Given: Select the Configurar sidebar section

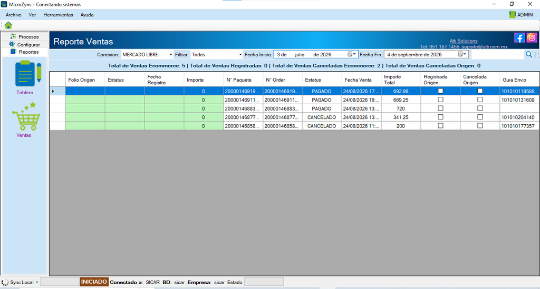Looking at the screenshot, I should 25,44.
